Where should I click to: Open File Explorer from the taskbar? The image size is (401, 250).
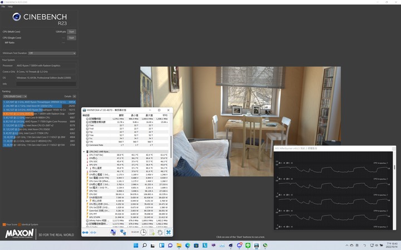tap(179, 246)
